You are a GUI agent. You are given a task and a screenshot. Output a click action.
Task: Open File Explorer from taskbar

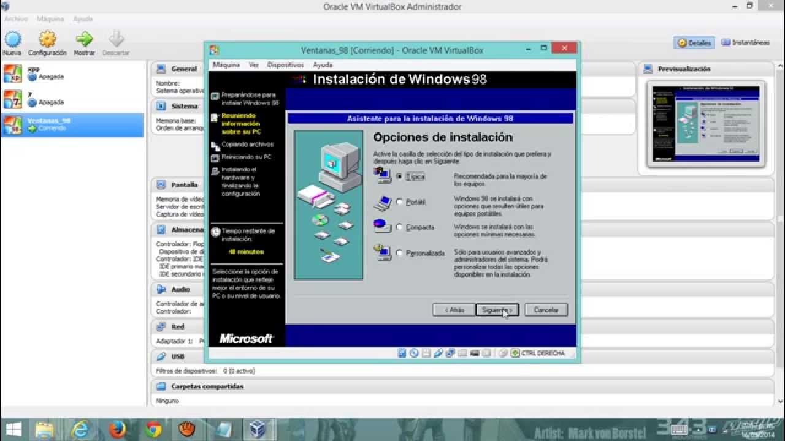45,429
